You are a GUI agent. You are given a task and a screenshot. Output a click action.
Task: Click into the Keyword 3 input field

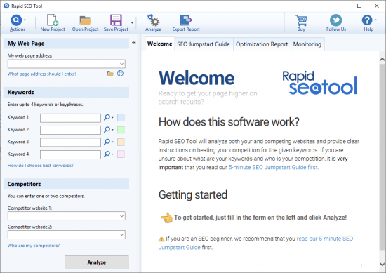pyautogui.click(x=70, y=142)
